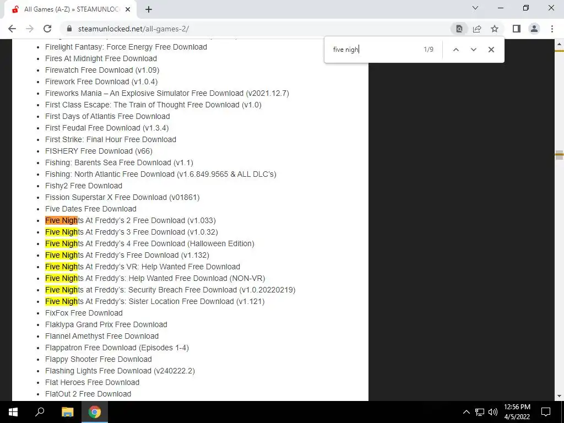The image size is (564, 423).
Task: Open Flashing Lights Free Download (v240222.2)
Action: tap(120, 371)
